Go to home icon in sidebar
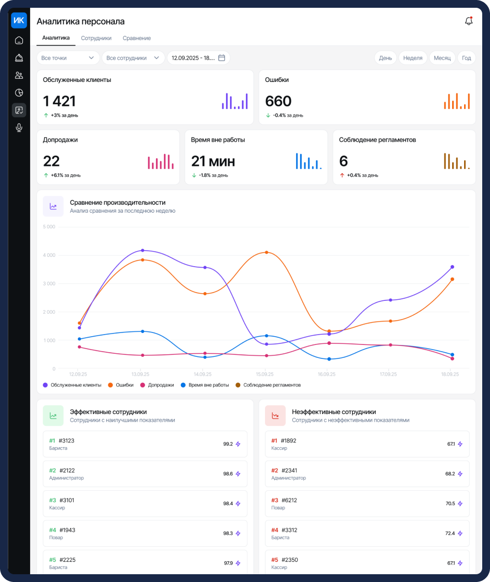Viewport: 490px width, 582px height. click(19, 40)
